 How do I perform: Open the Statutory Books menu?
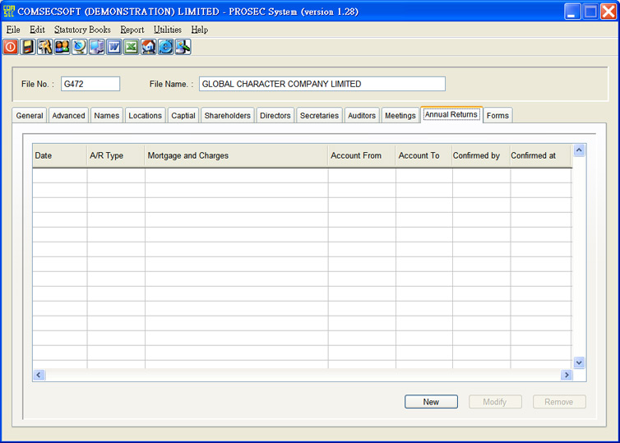[x=82, y=30]
